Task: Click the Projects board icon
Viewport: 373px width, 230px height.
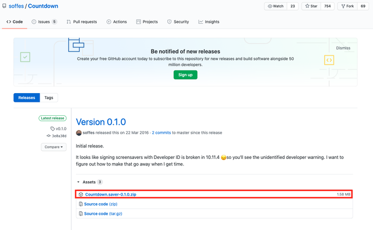Action: click(x=139, y=22)
